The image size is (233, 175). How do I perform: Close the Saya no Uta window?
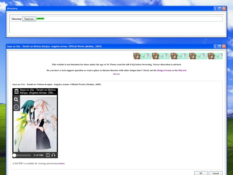coord(224,46)
